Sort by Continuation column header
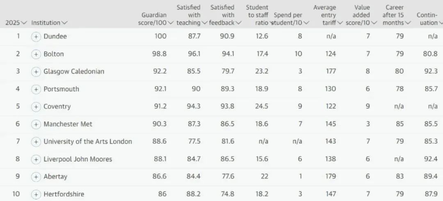 (429, 19)
